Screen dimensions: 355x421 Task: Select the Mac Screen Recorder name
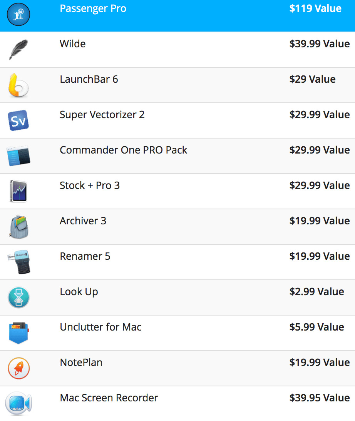pyautogui.click(x=109, y=398)
